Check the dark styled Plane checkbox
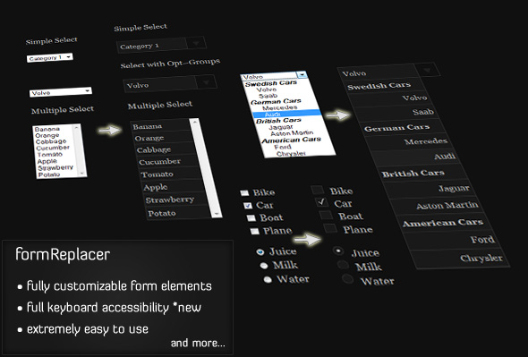528x357 pixels. (x=330, y=228)
